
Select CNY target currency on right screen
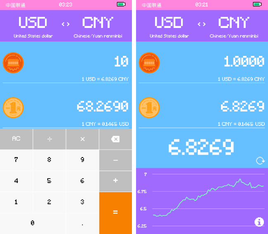pyautogui.click(x=234, y=23)
